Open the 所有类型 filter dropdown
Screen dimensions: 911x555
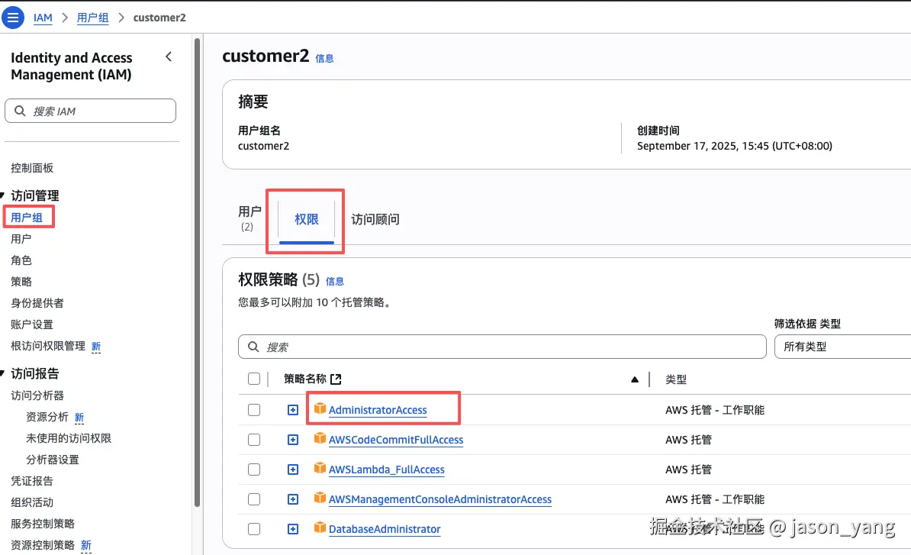(842, 347)
